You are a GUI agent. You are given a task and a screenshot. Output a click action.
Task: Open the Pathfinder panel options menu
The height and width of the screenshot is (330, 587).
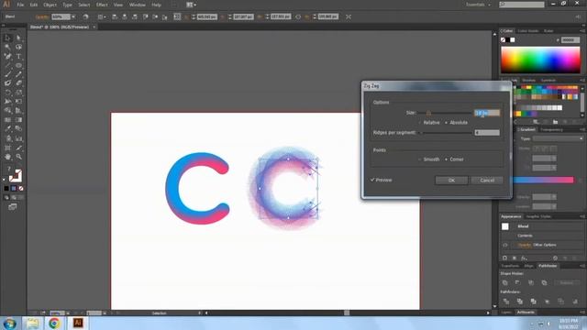tap(582, 266)
